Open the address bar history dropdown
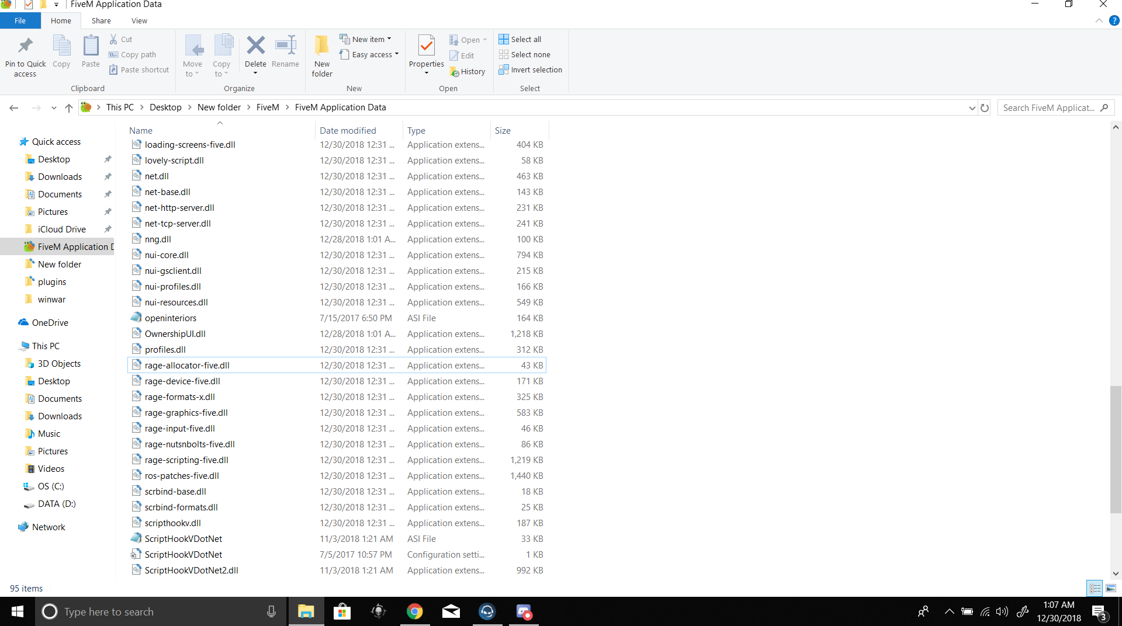 [971, 108]
